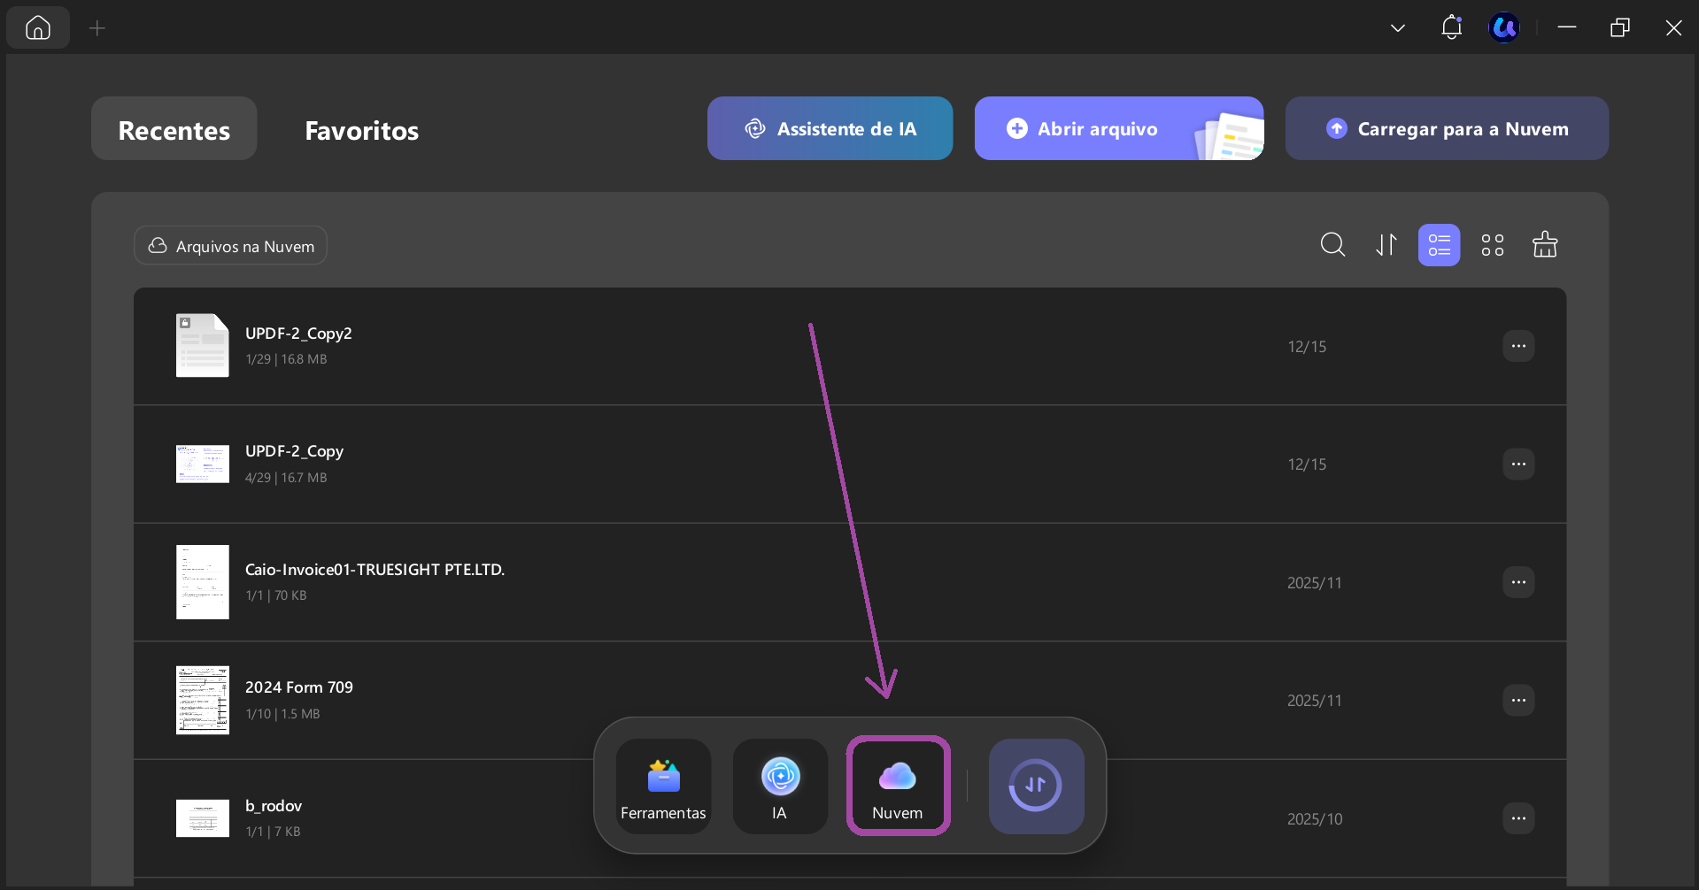This screenshot has width=1699, height=890.
Task: Click the Abrir arquivo button
Action: (1118, 128)
